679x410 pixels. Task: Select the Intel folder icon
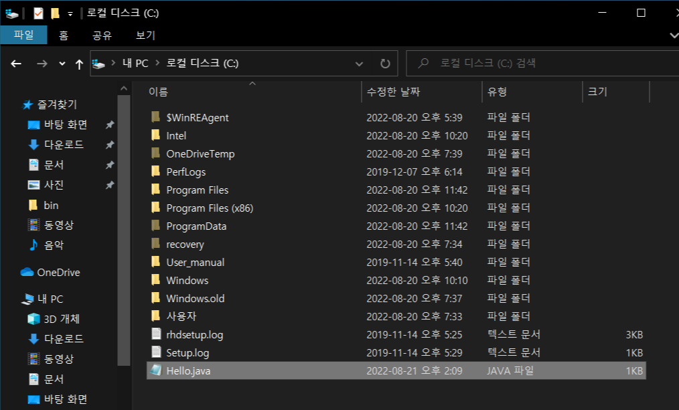coord(155,135)
